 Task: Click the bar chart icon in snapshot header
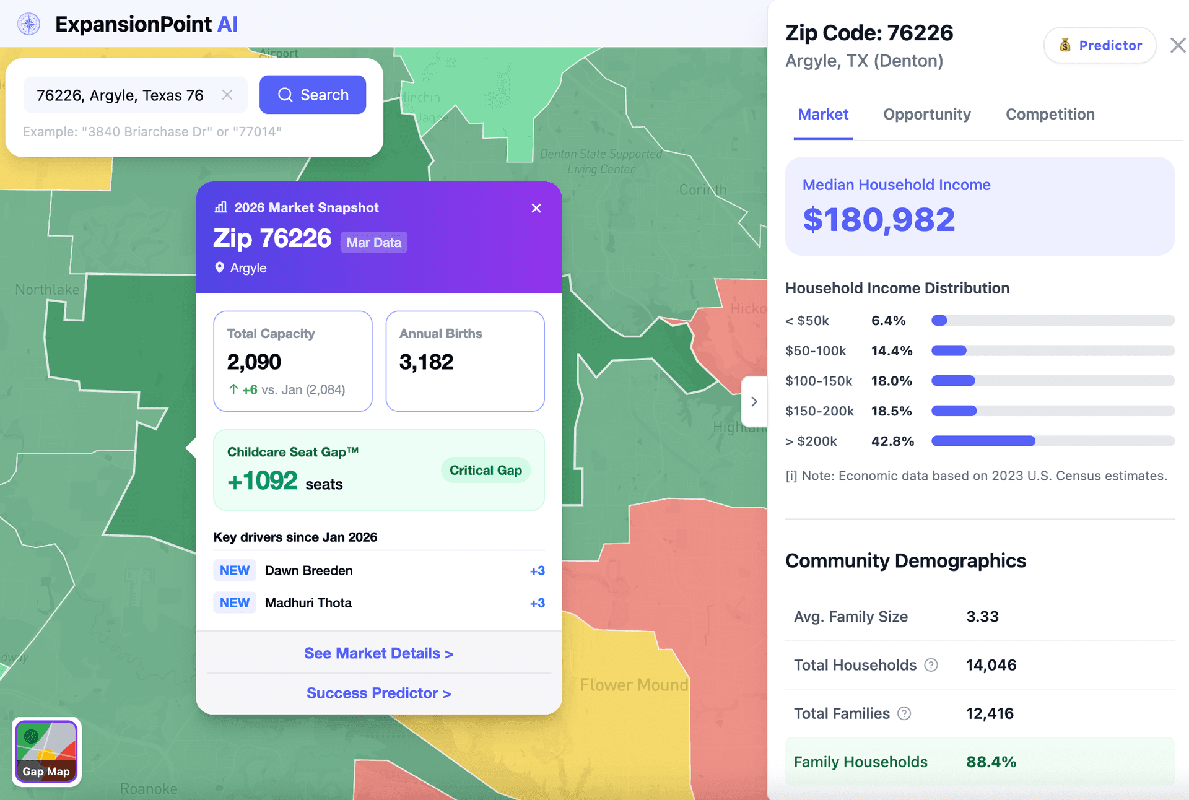[x=220, y=207]
